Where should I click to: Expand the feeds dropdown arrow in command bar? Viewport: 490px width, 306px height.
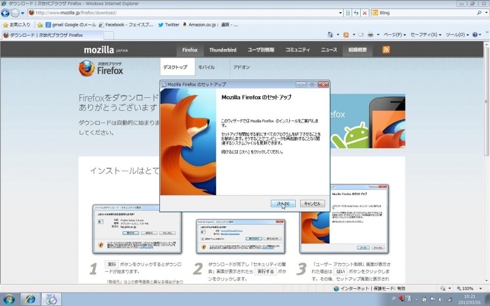tap(354, 35)
